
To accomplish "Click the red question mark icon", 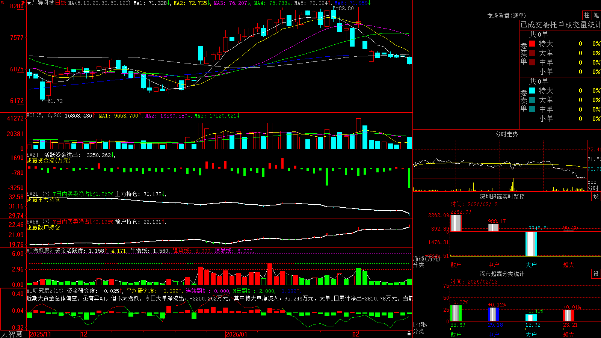I will (x=23, y=3).
